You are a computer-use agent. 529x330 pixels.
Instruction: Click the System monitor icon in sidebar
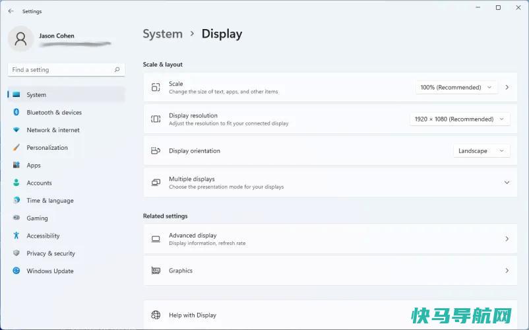16,94
